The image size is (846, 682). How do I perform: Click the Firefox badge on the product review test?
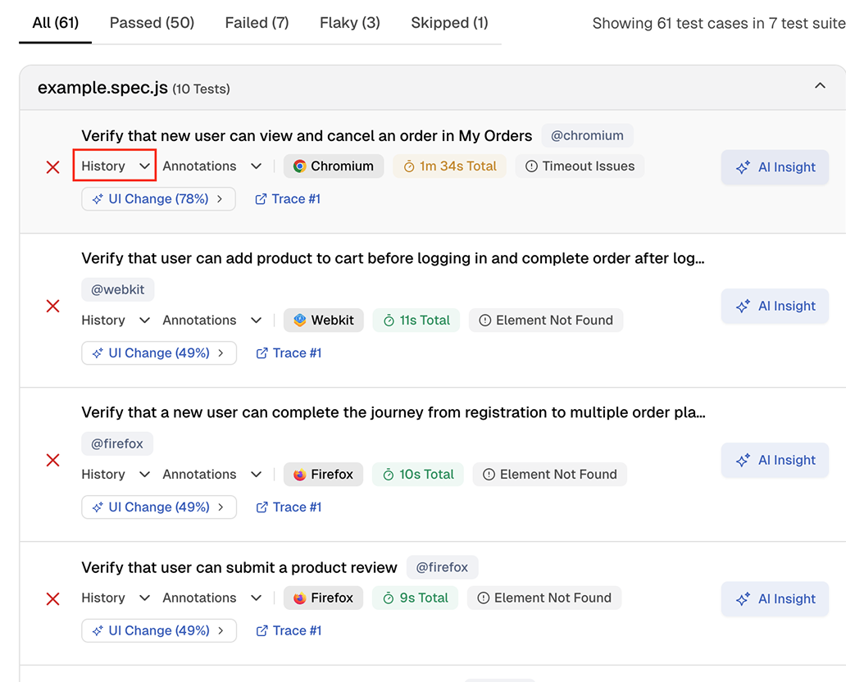pyautogui.click(x=323, y=598)
